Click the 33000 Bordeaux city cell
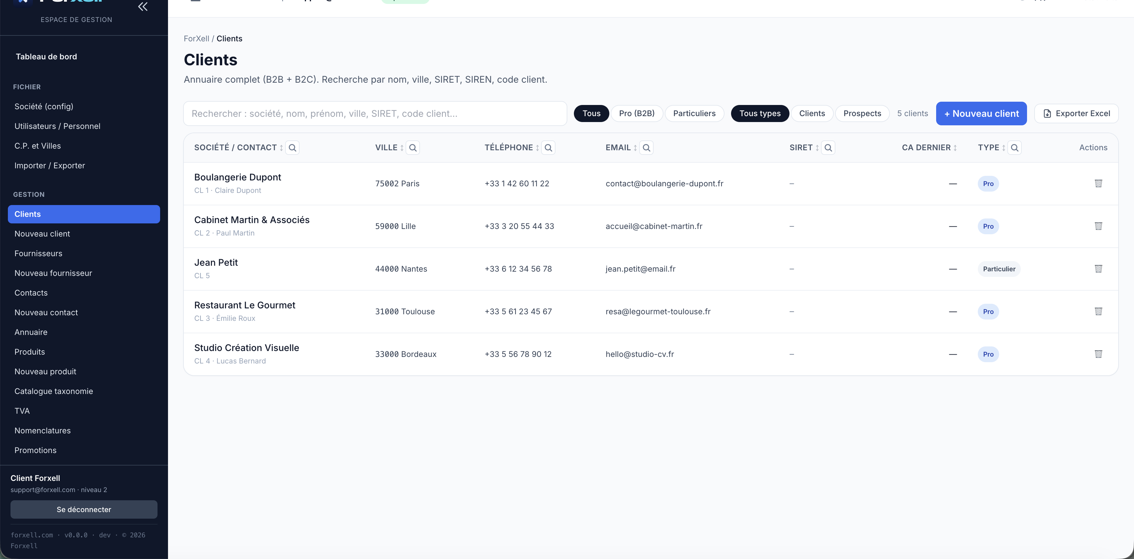 [406, 354]
